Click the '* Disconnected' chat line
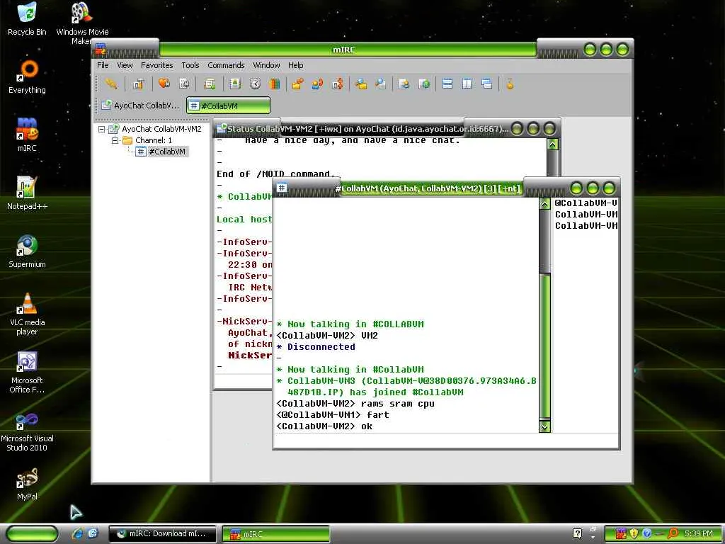The image size is (725, 544). (x=316, y=347)
